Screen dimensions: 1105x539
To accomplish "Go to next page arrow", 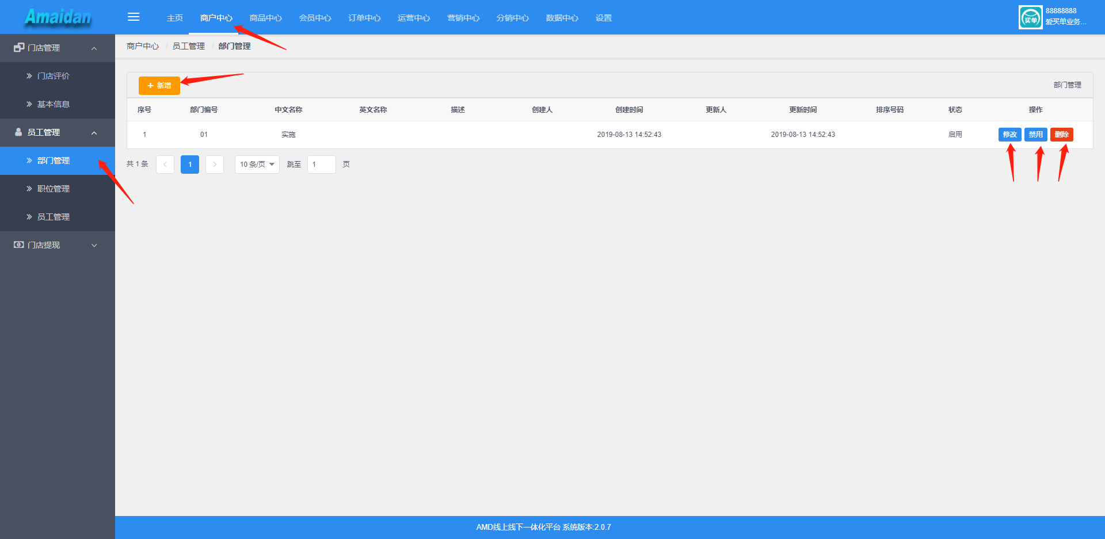I will (x=215, y=165).
